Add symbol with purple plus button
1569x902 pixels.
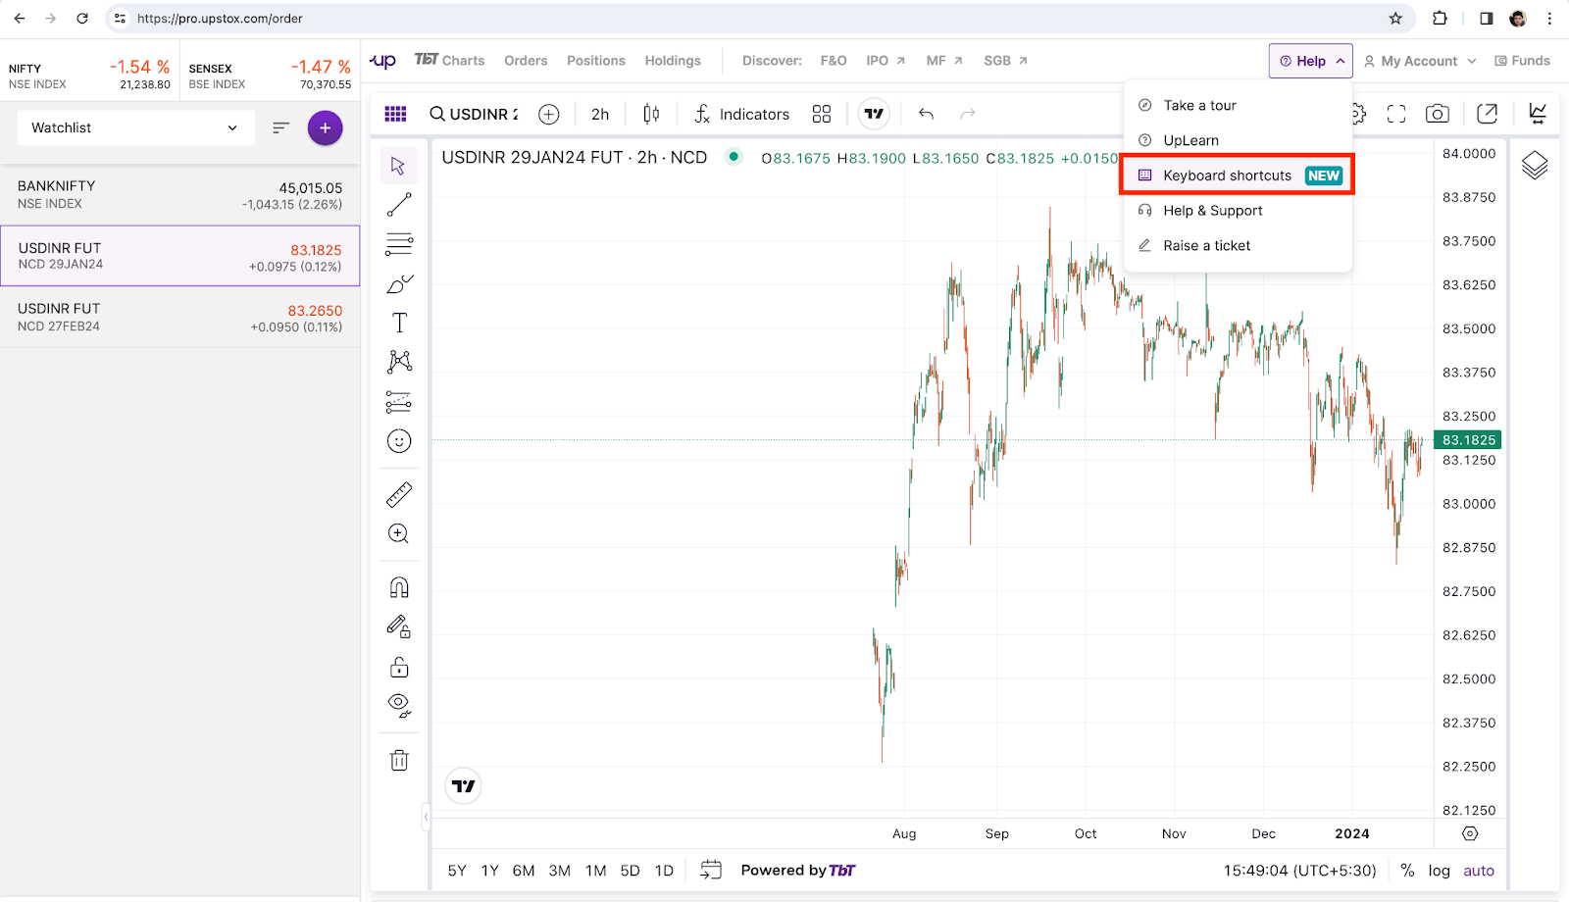[x=326, y=127]
